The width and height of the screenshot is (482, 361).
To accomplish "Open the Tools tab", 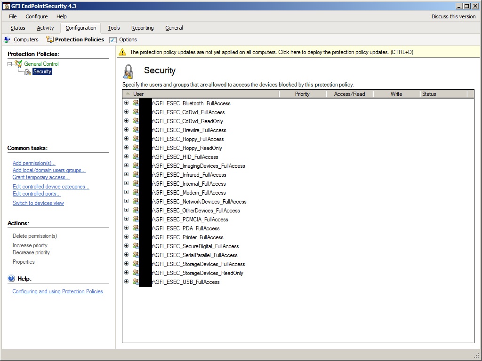I will click(114, 28).
